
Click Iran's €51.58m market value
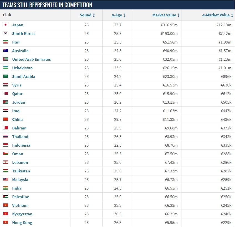point(170,42)
